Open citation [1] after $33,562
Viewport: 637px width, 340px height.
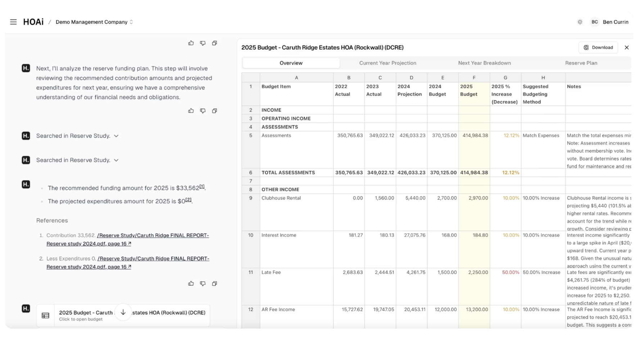(202, 186)
